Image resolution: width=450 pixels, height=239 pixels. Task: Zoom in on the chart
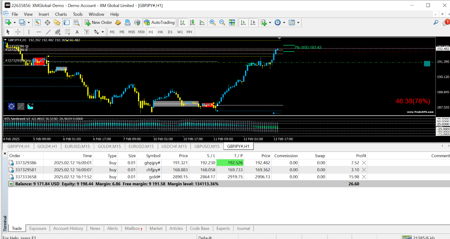coord(212,22)
